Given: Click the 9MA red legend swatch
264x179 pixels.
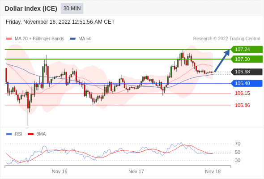Looking at the screenshot, I should tap(30, 134).
